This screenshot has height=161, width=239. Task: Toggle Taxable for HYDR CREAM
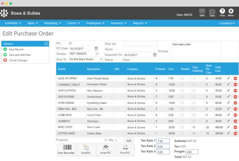182,102
